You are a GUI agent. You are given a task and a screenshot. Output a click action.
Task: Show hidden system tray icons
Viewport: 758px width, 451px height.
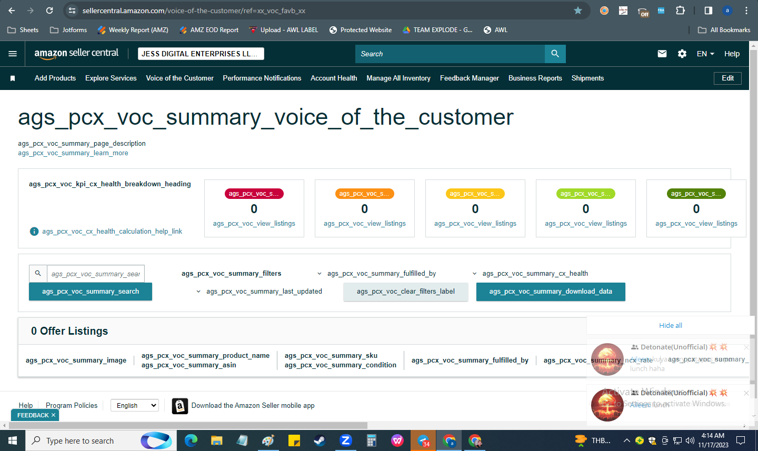point(626,440)
